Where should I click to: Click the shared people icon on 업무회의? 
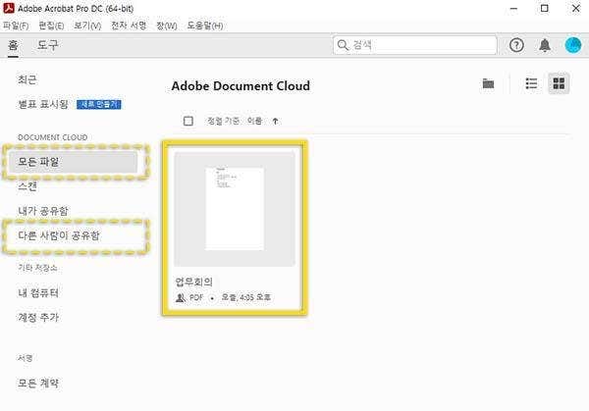[x=181, y=297]
